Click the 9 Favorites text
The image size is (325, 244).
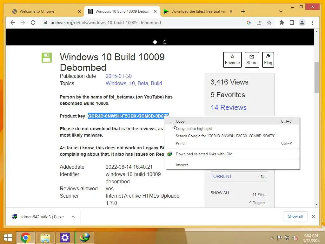tap(228, 95)
